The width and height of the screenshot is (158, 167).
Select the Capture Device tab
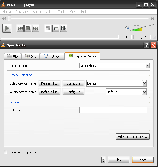click(82, 56)
